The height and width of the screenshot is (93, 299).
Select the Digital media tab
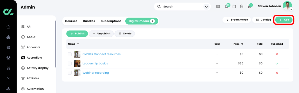pyautogui.click(x=142, y=21)
